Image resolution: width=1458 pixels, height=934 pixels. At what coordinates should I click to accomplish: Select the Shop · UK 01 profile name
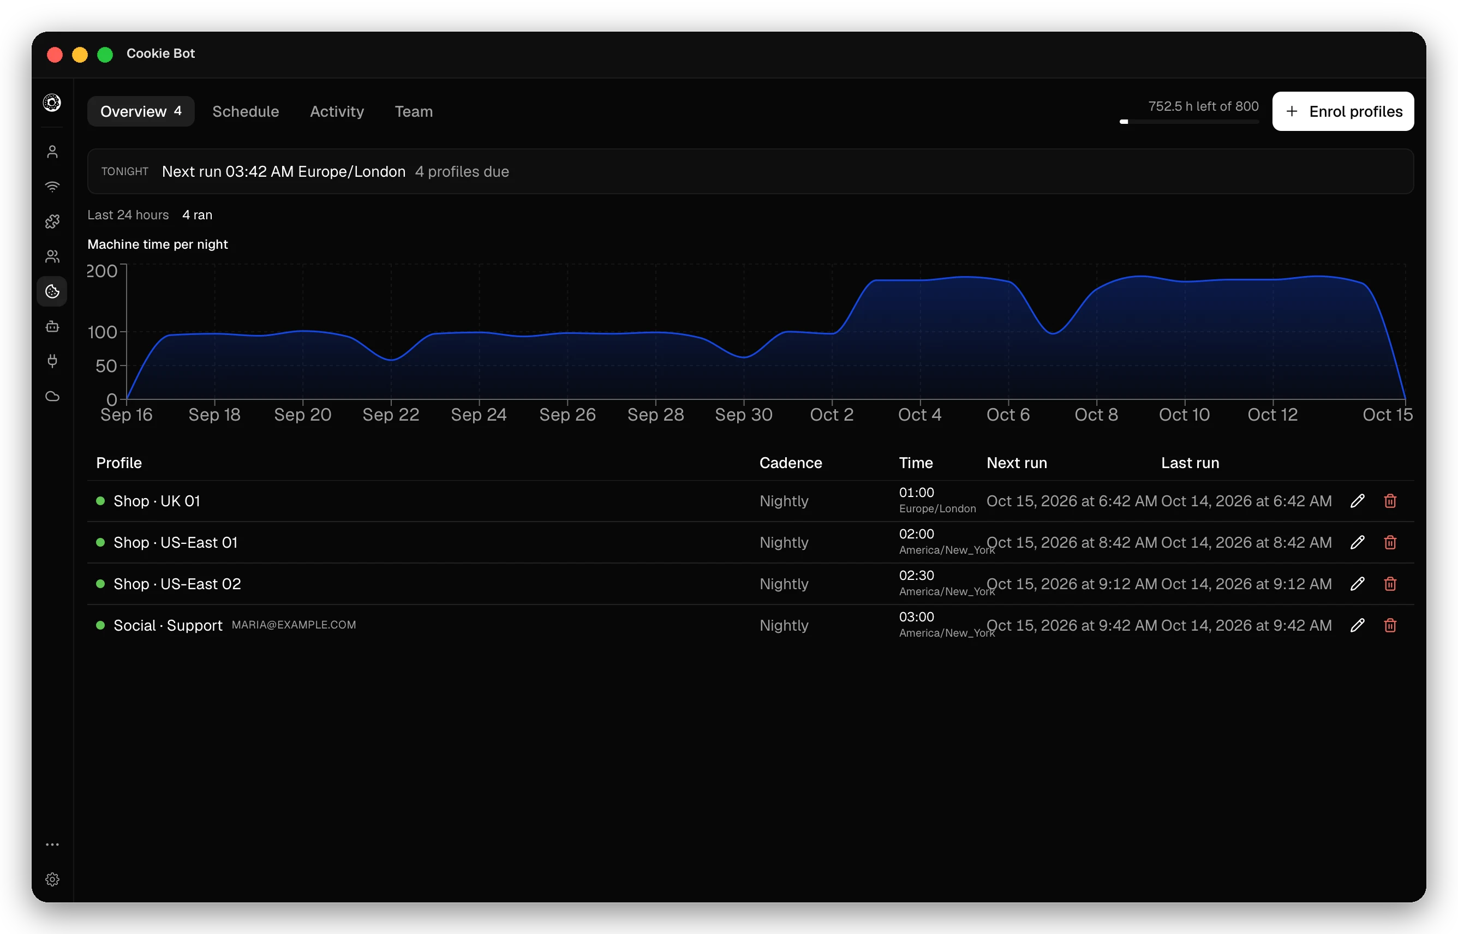(157, 501)
